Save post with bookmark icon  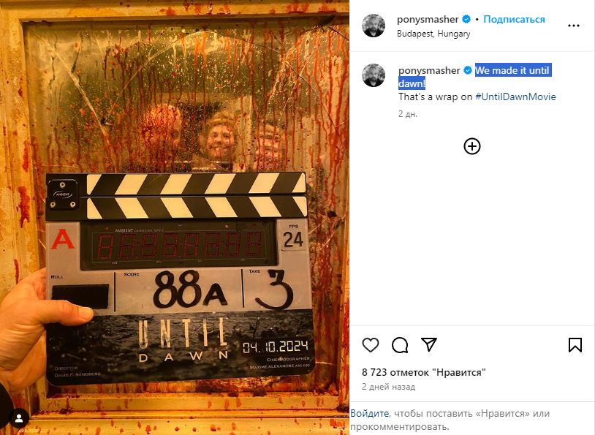(575, 344)
